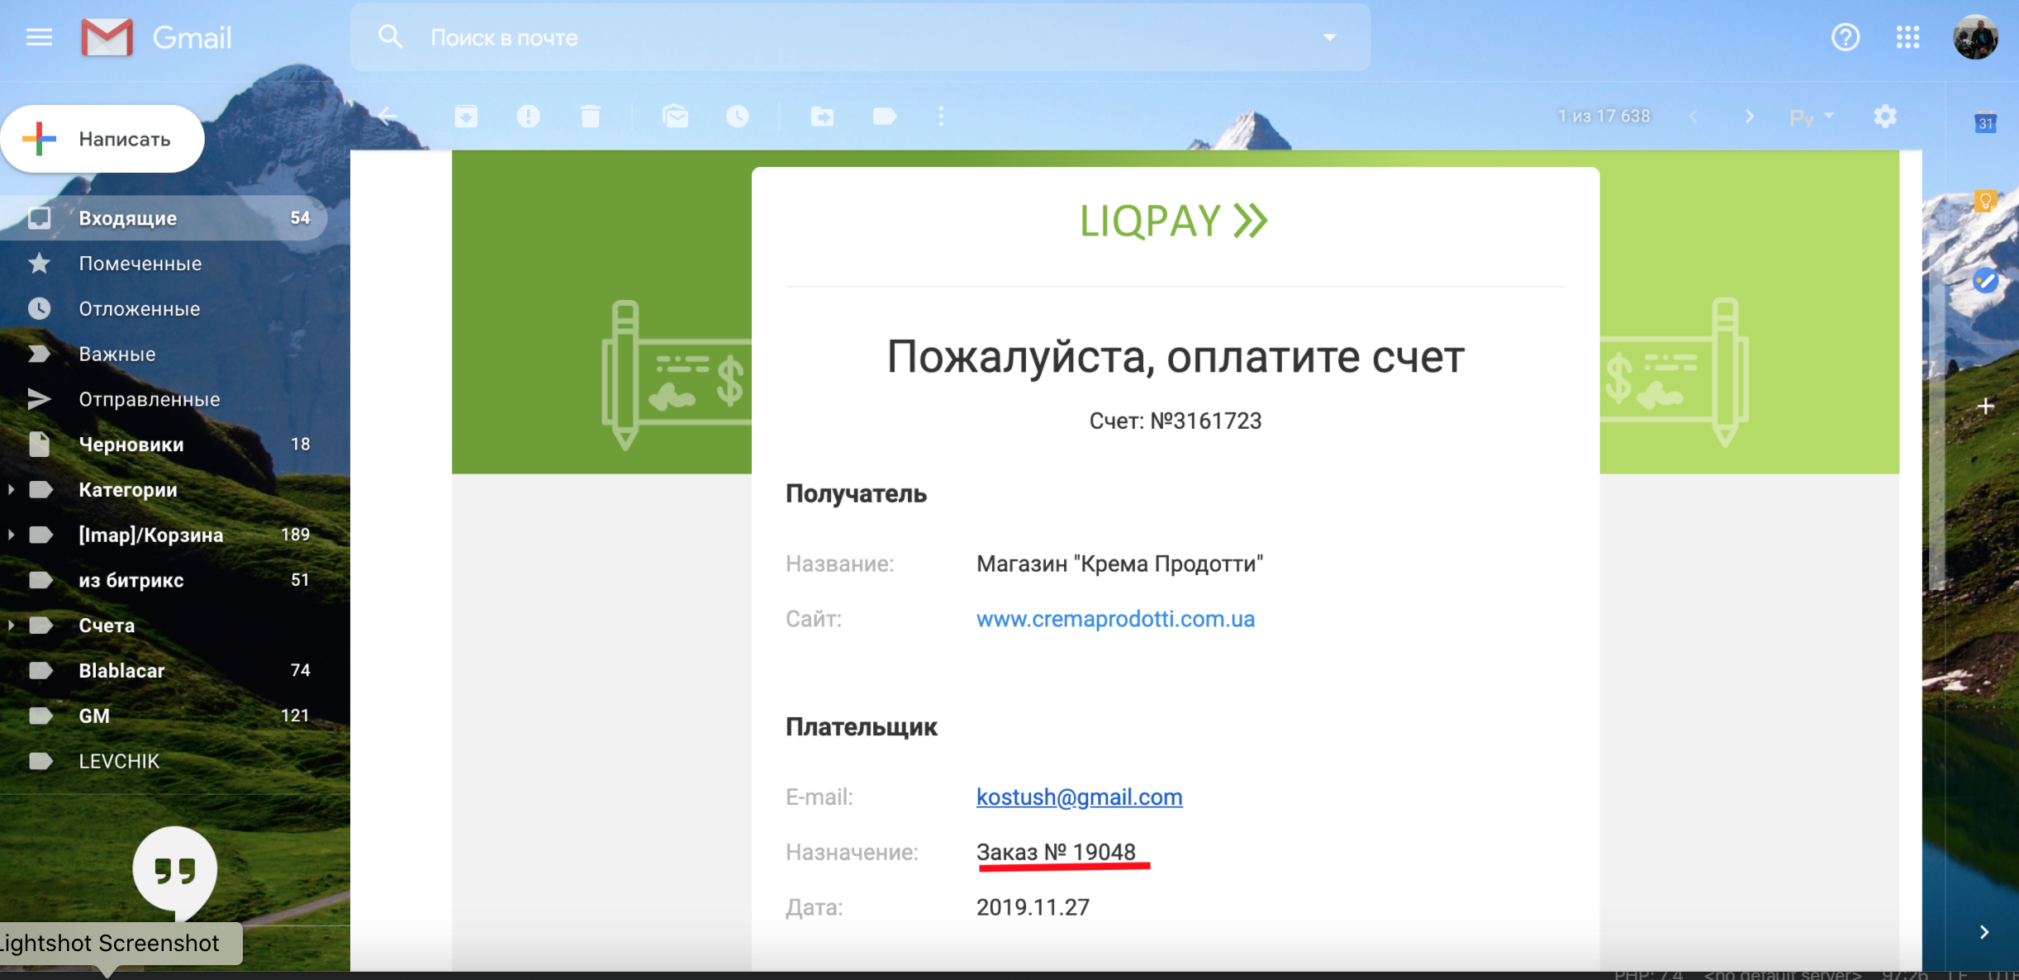Open the three-dot more actions menu
This screenshot has height=980, width=2019.
(x=941, y=116)
